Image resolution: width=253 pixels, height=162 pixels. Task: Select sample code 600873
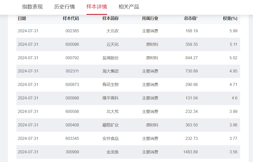pyautogui.click(x=72, y=85)
